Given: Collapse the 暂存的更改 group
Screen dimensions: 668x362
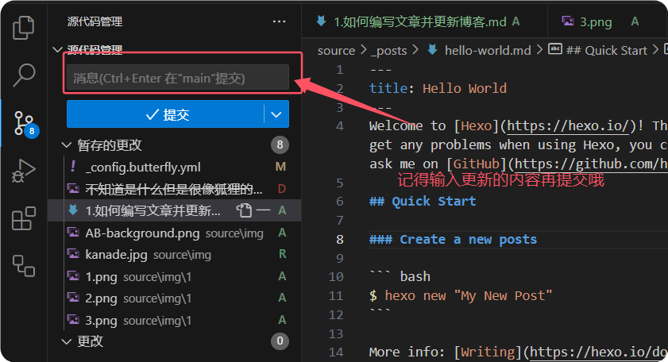Looking at the screenshot, I should [x=67, y=145].
